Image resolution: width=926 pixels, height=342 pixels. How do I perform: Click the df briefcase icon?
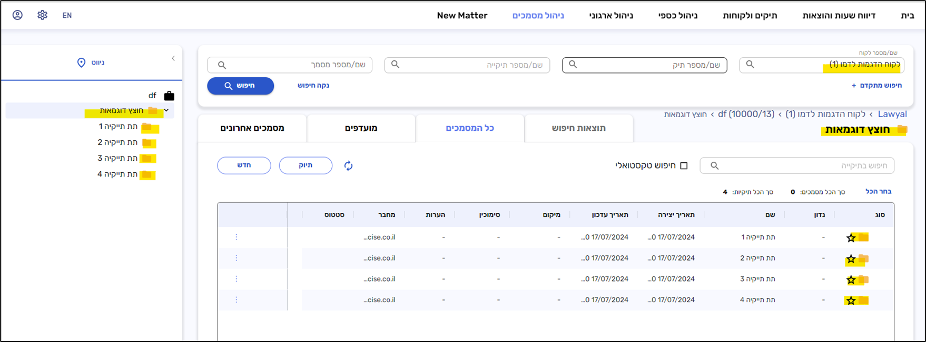(169, 96)
